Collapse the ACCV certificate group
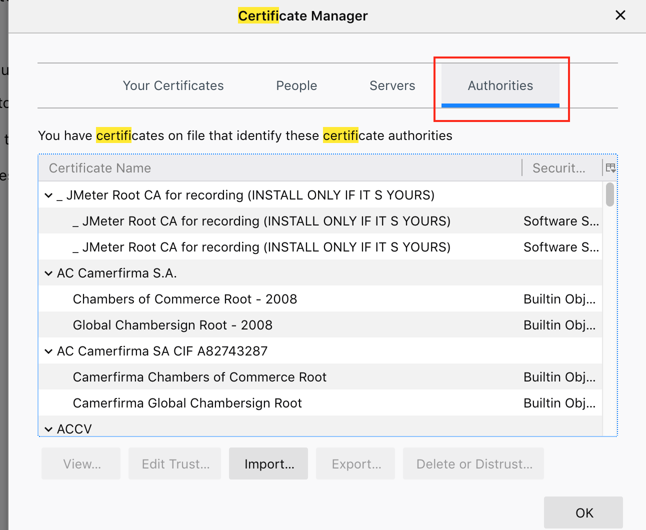 point(48,429)
